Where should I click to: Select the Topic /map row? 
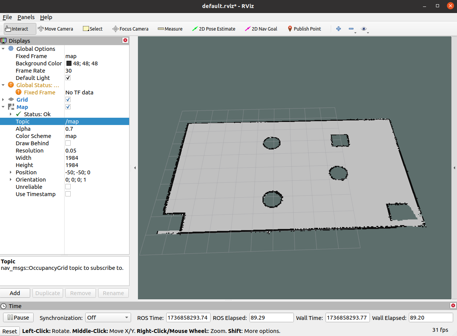[65, 121]
